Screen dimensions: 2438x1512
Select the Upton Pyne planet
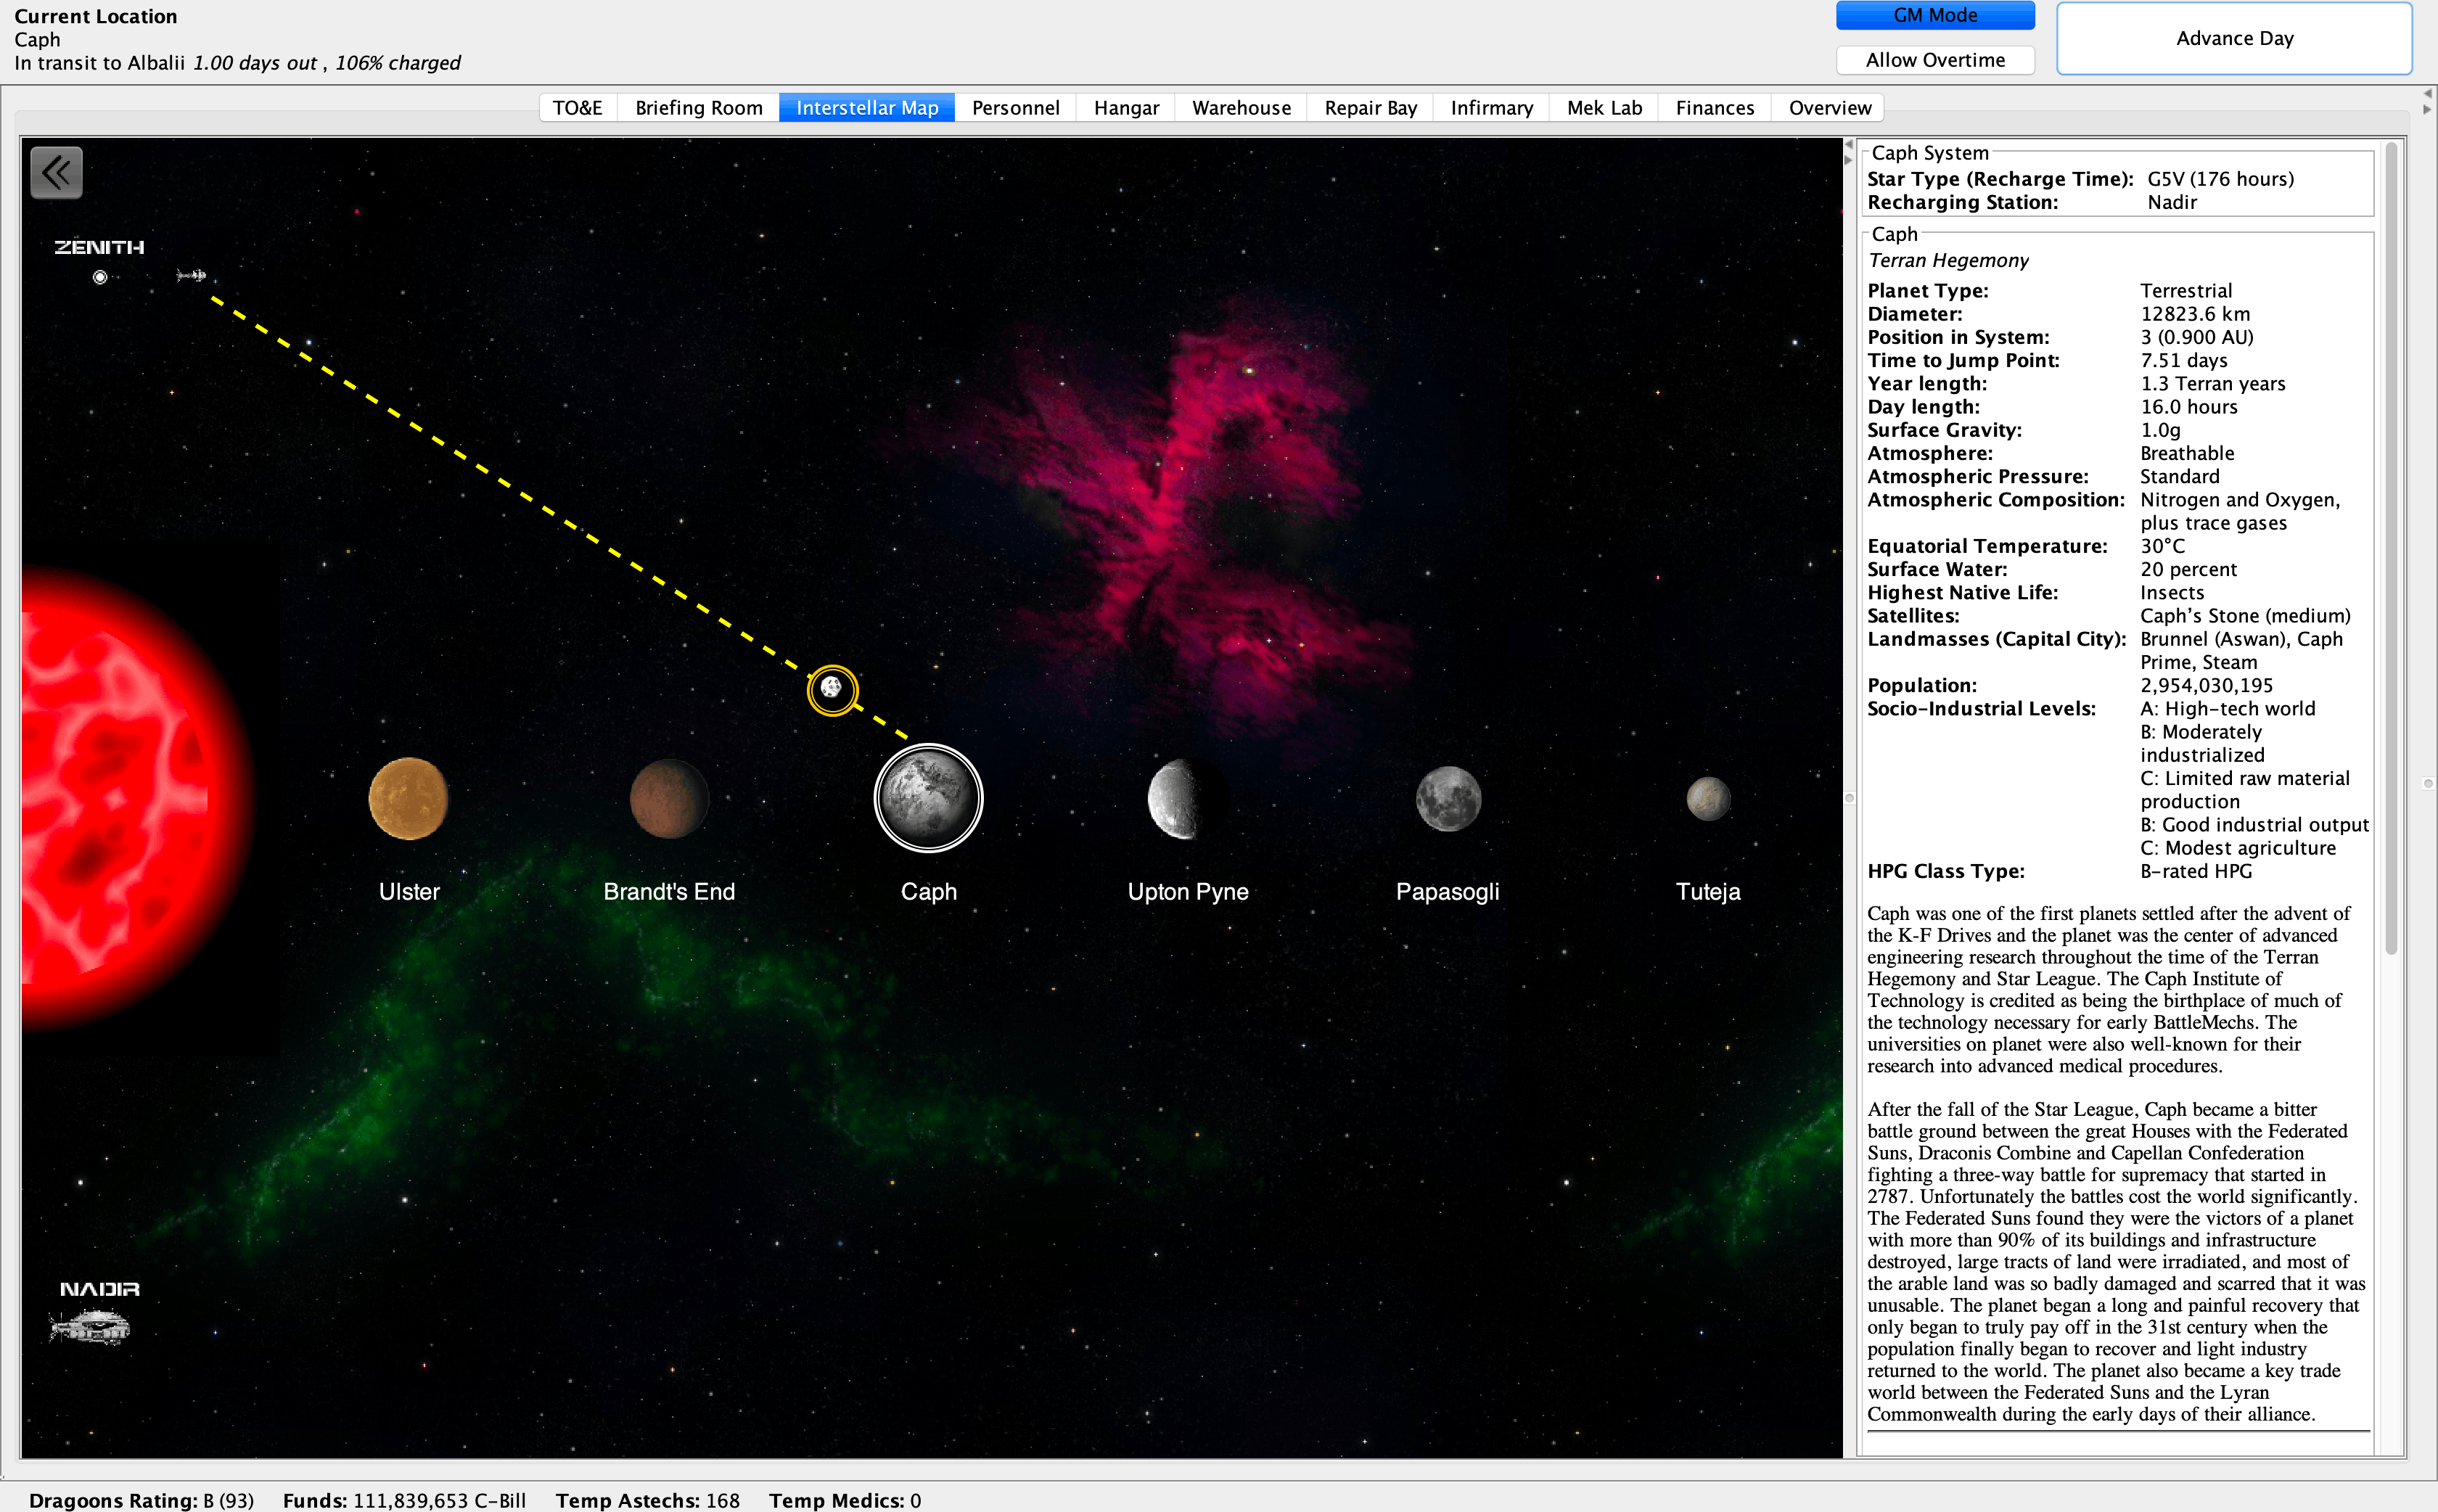[x=1187, y=798]
